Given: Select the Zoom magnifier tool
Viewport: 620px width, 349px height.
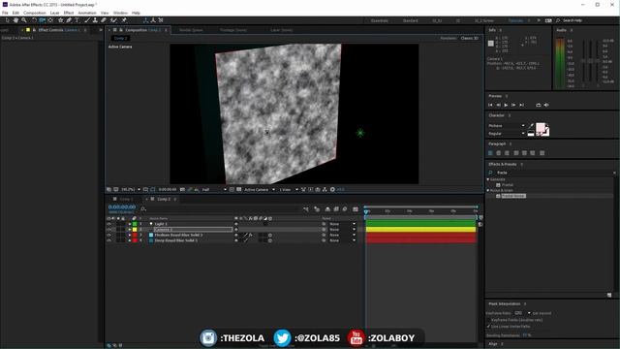Looking at the screenshot, I should pos(24,20).
